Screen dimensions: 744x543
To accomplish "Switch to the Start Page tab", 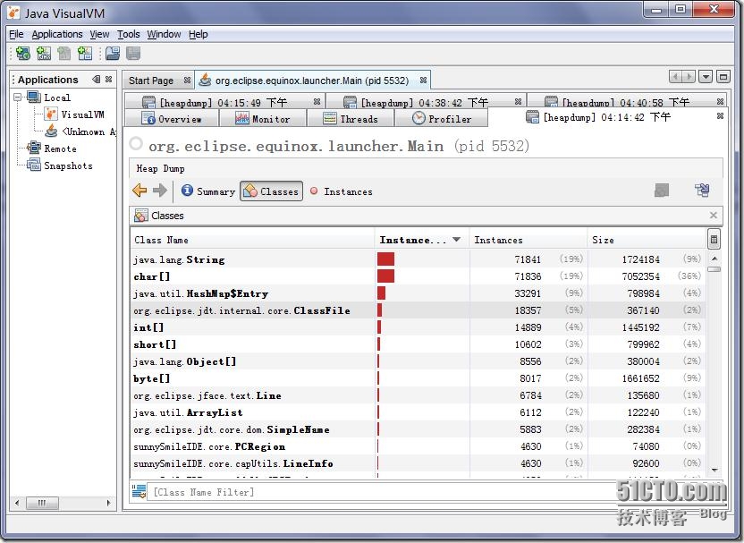I will tap(151, 81).
